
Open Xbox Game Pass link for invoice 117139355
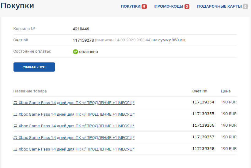(74, 114)
